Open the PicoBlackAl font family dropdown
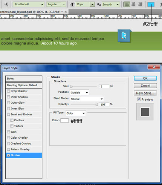Screen dimensions: 162x185 [29, 5]
